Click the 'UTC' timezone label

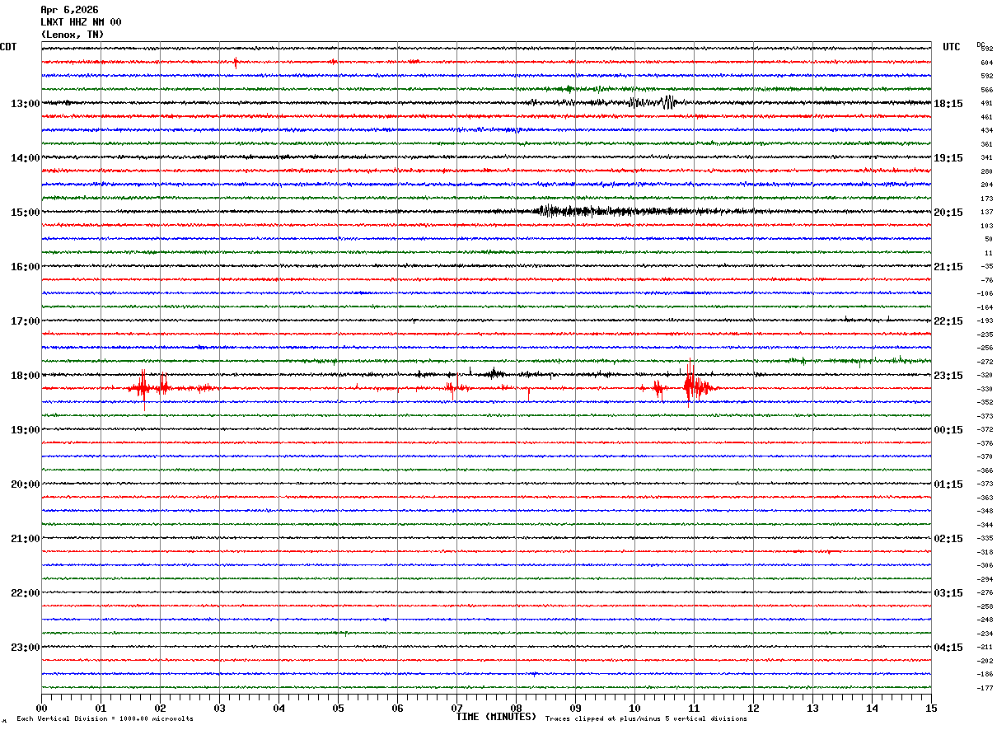952,47
